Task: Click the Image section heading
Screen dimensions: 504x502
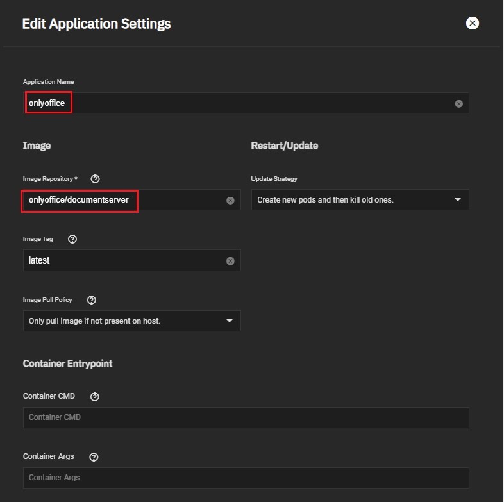Action: [x=37, y=146]
